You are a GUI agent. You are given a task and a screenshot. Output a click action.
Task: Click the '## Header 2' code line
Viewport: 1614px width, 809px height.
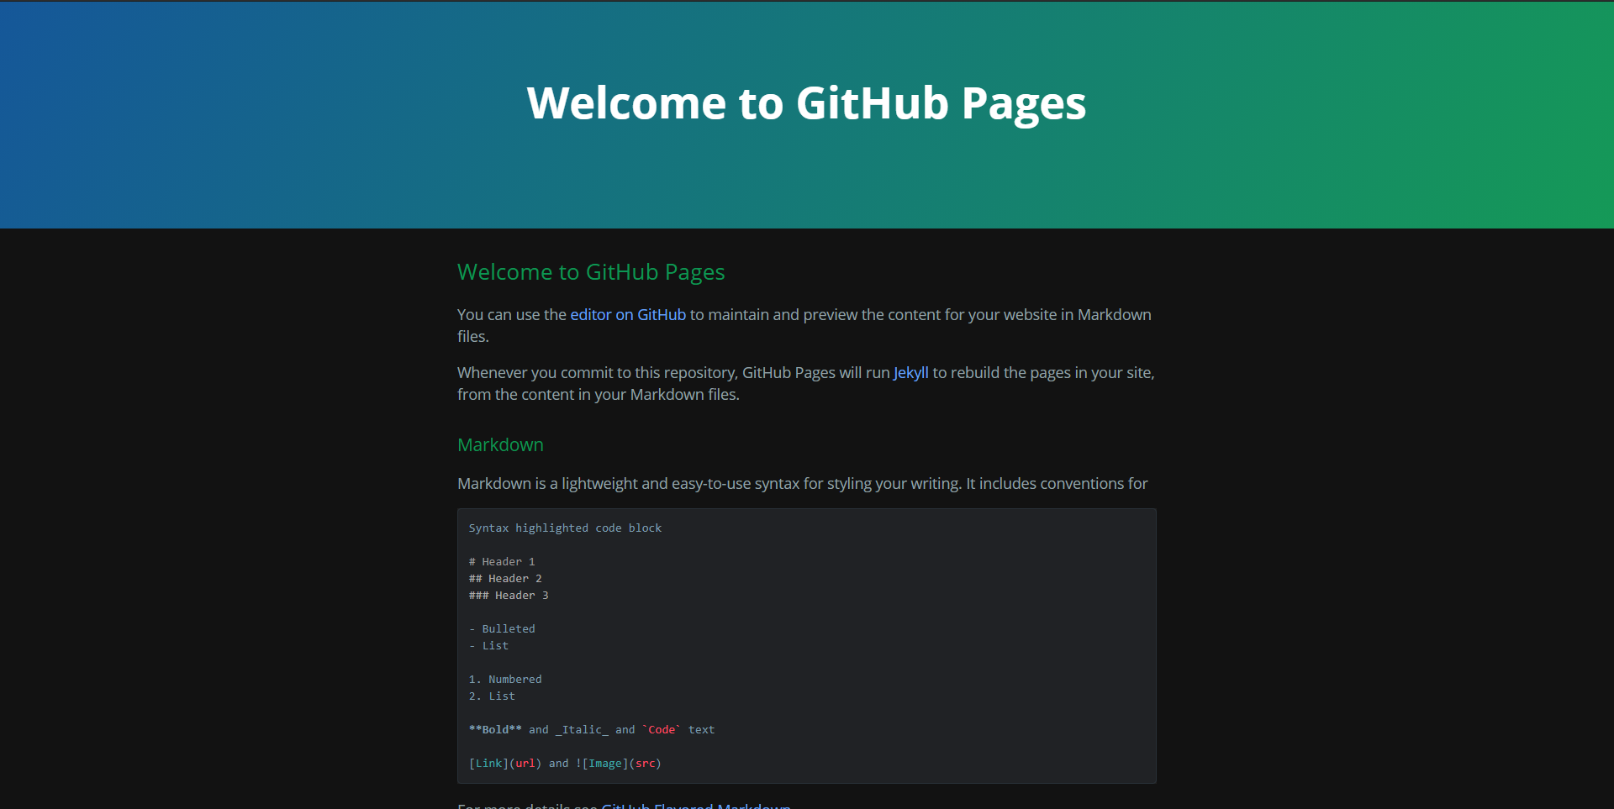coord(505,578)
